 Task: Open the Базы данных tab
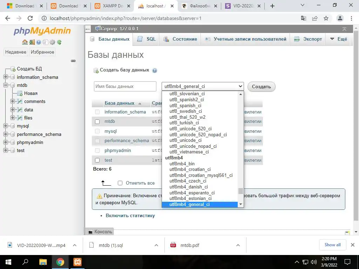[110, 39]
